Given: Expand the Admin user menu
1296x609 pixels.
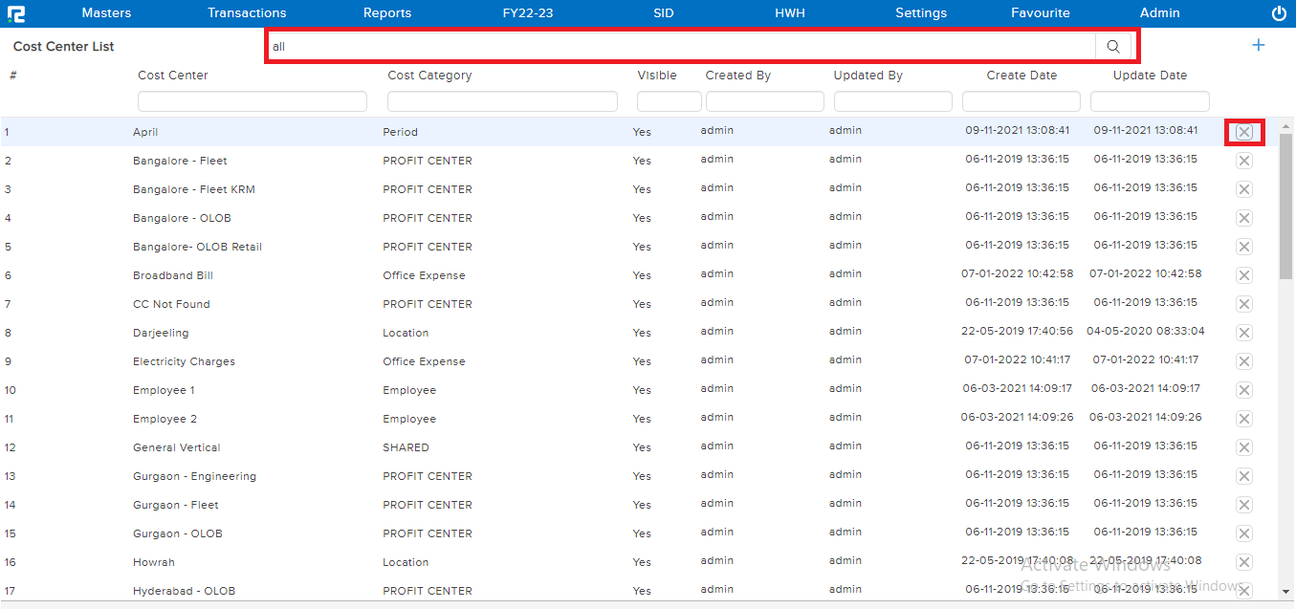Looking at the screenshot, I should (x=1159, y=13).
